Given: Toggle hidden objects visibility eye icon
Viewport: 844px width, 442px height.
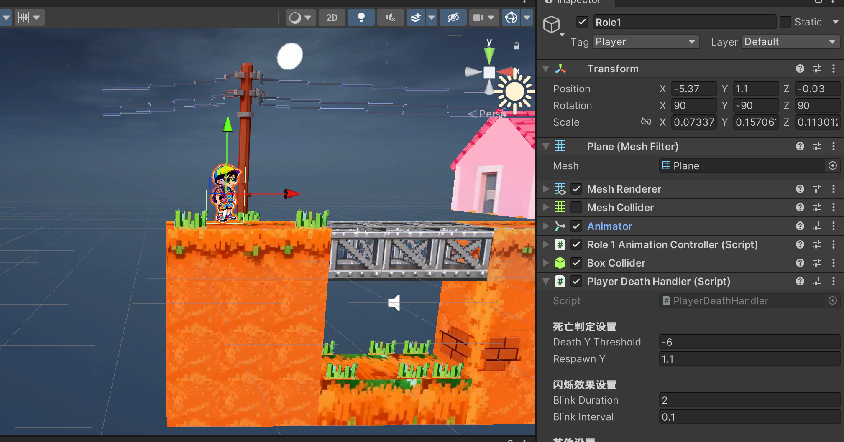Looking at the screenshot, I should pos(453,18).
